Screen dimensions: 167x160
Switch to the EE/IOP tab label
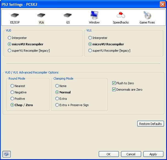(15, 22)
